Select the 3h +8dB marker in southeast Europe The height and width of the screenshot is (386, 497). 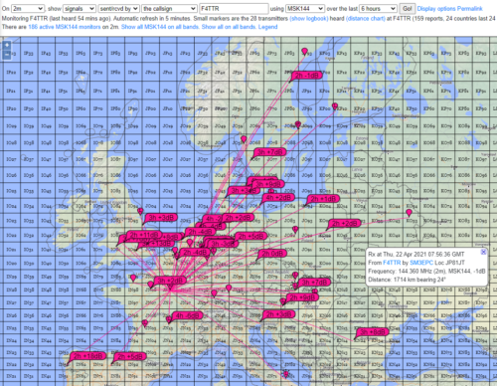[x=372, y=331]
